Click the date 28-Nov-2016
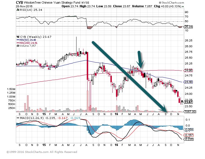 (x=24, y=6)
